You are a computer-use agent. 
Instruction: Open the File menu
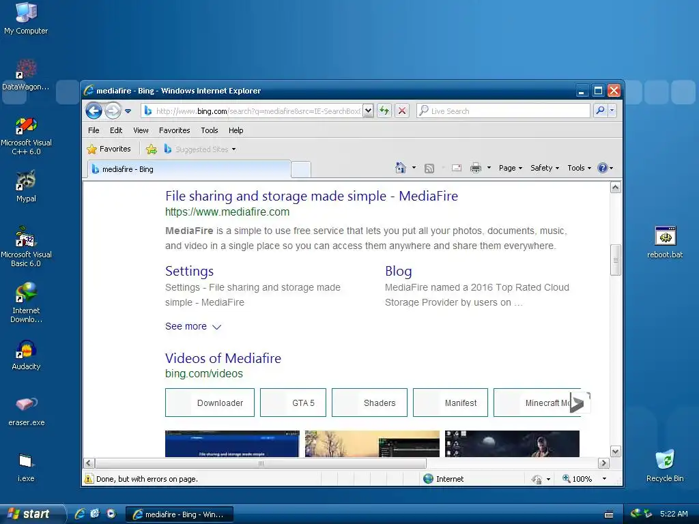tap(94, 130)
